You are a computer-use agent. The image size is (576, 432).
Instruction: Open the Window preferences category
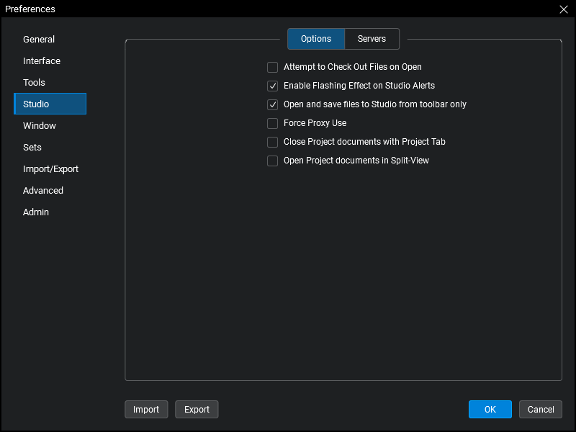pyautogui.click(x=40, y=126)
